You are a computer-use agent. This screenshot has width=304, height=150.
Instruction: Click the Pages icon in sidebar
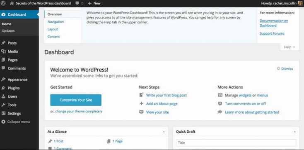3,60
